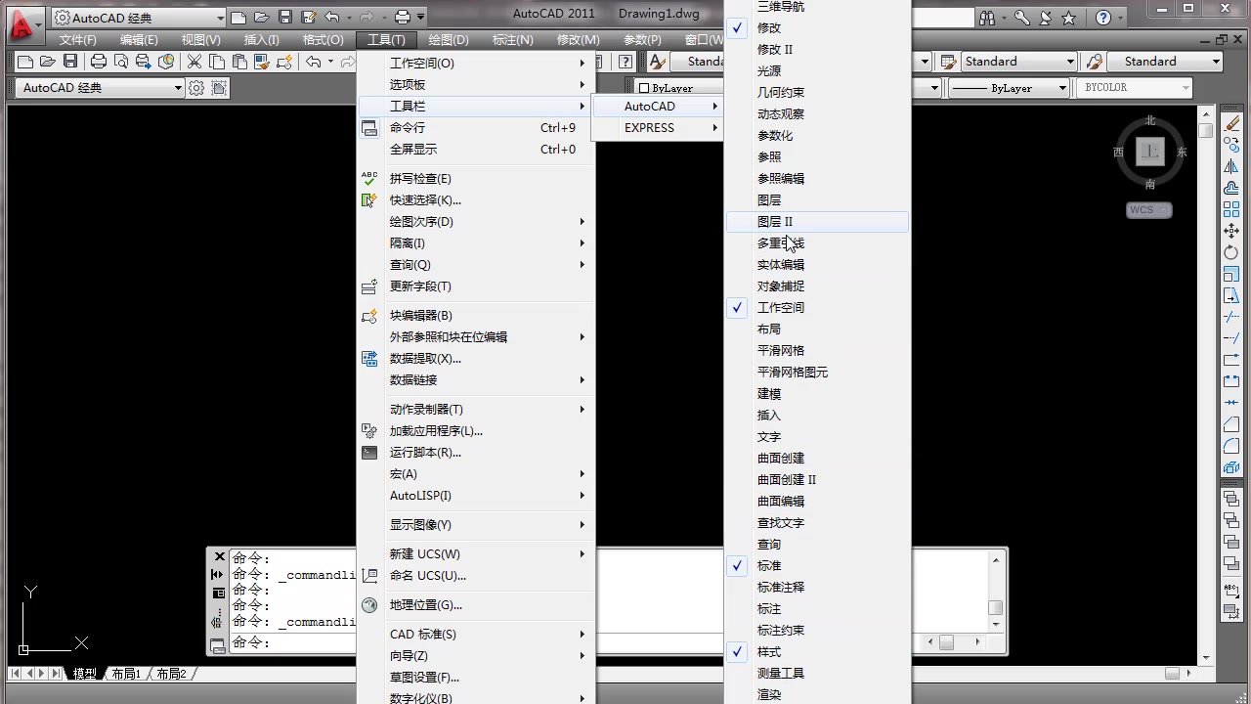Select 快速选择(K)... menu entry
Viewport: 1251px width, 704px height.
(476, 200)
